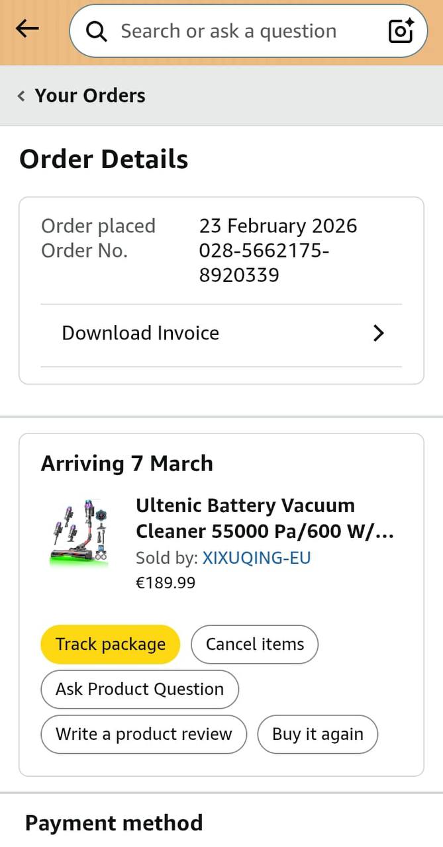This screenshot has width=443, height=847.
Task: Tap Ask Product Question
Action: (x=140, y=689)
